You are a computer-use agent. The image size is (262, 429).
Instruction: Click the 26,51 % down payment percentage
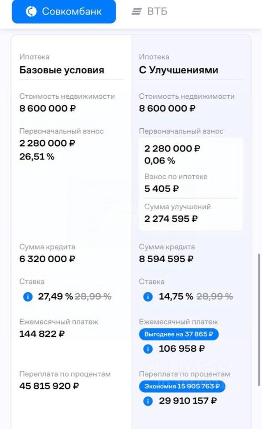pos(37,157)
